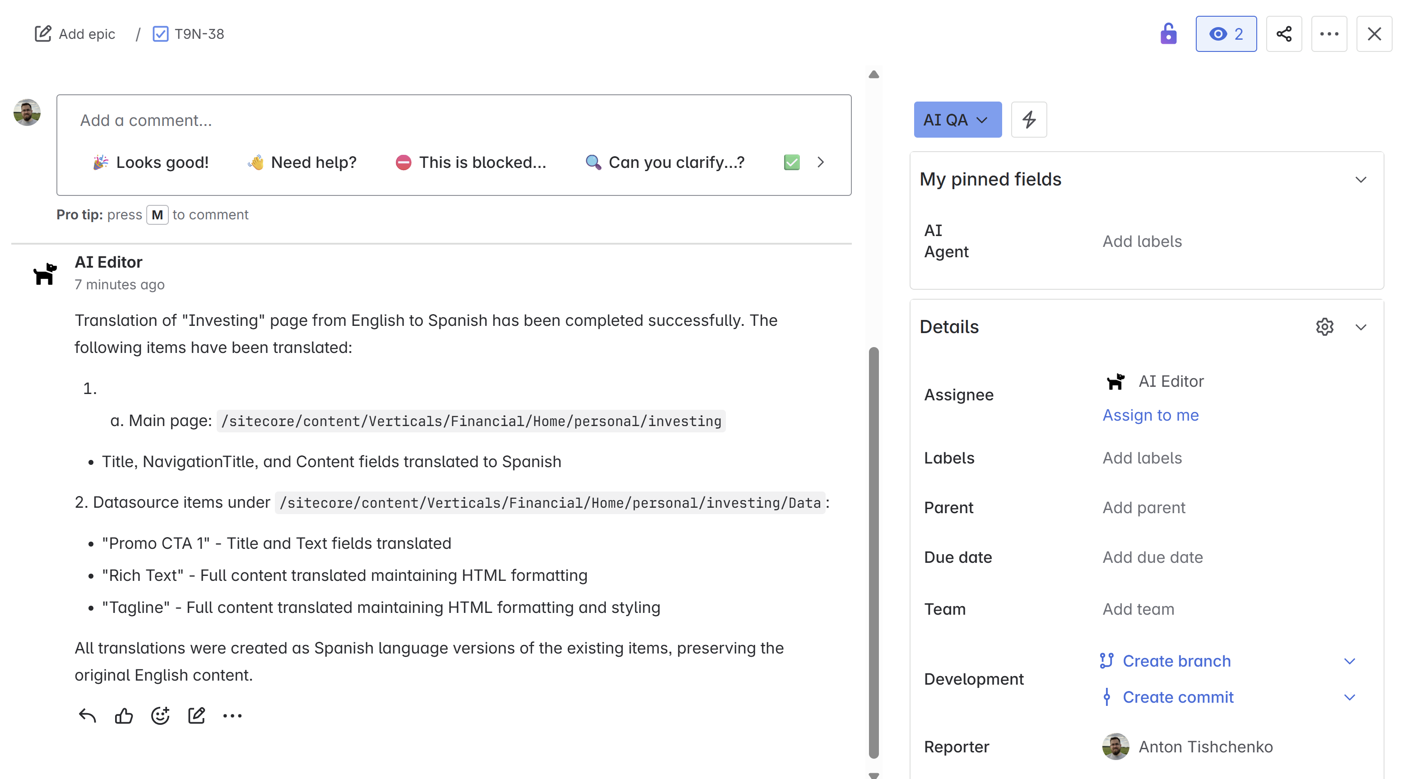The image size is (1403, 779).
Task: Collapse the My pinned fields section
Action: point(1360,180)
